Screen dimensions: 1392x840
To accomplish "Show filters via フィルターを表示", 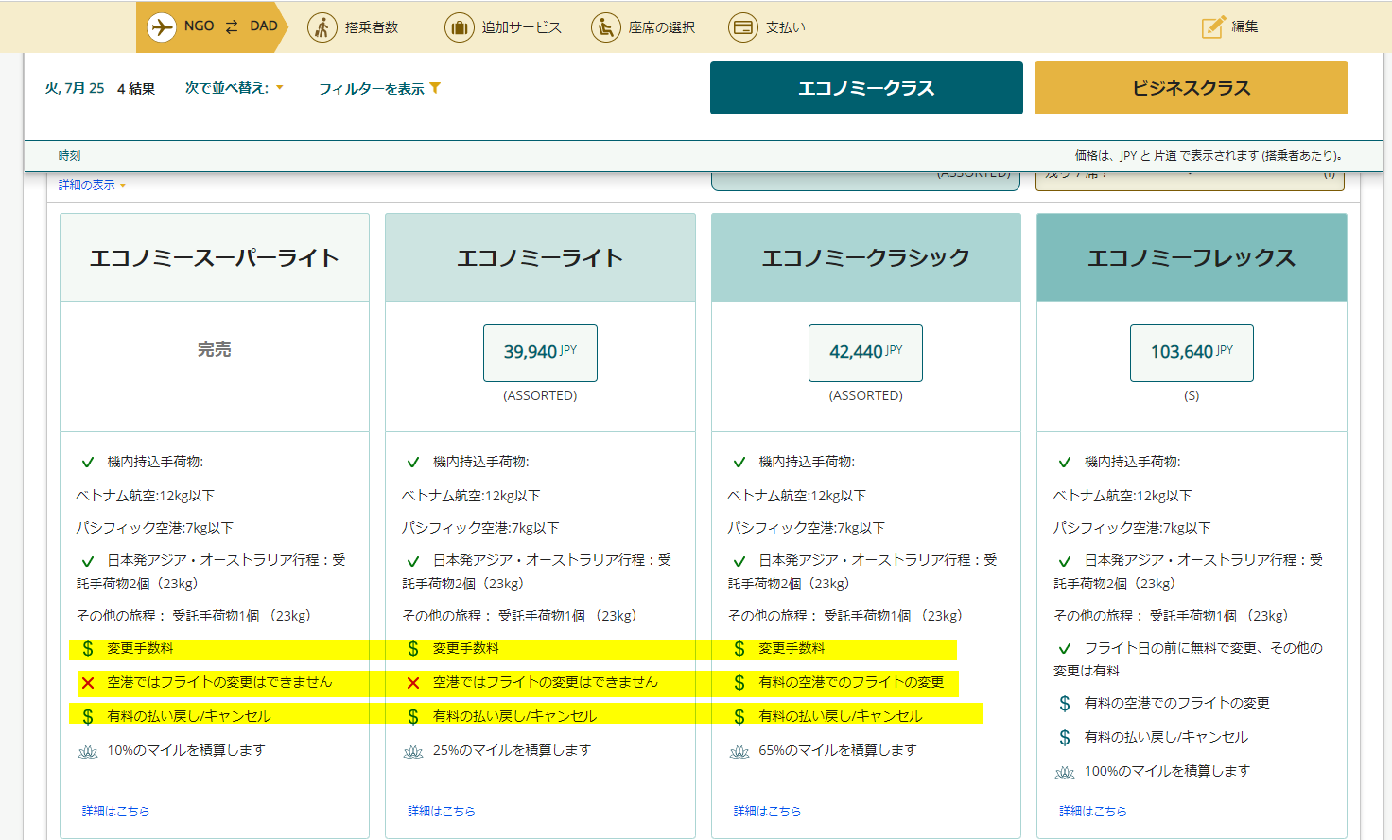I will click(x=372, y=89).
